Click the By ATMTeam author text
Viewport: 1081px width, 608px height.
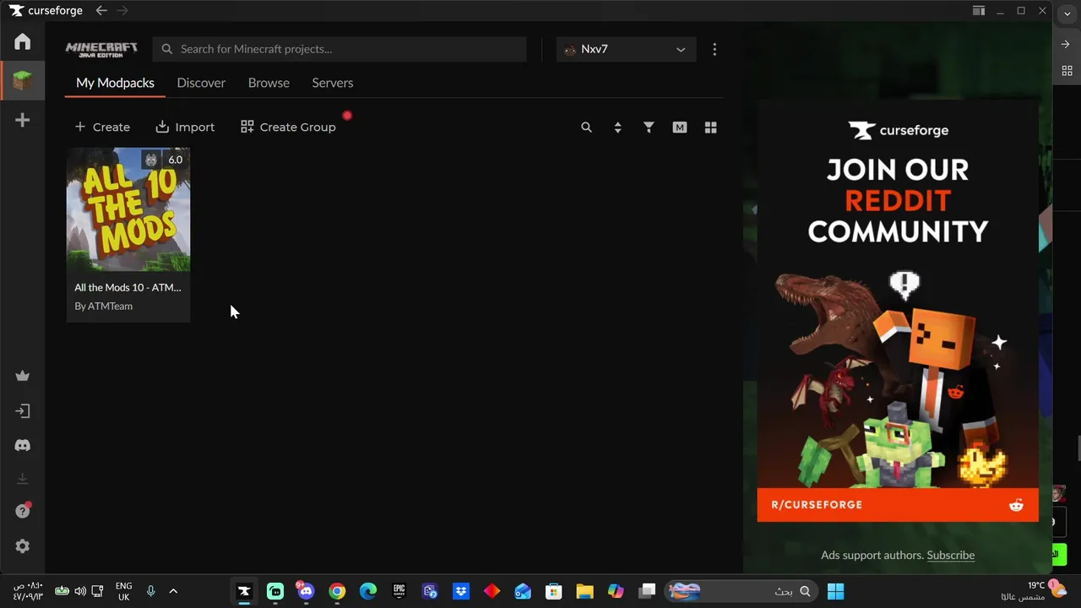point(104,306)
